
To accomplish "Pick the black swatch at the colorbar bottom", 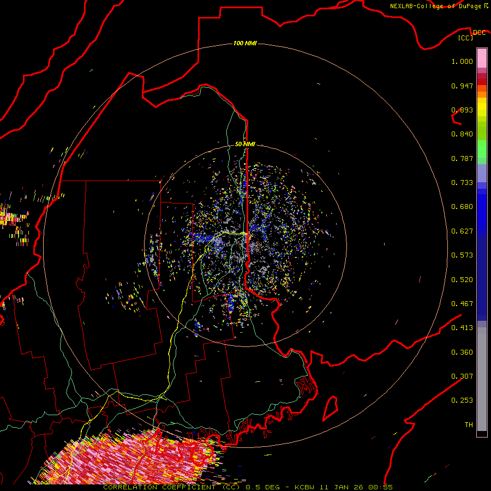I will [x=482, y=433].
